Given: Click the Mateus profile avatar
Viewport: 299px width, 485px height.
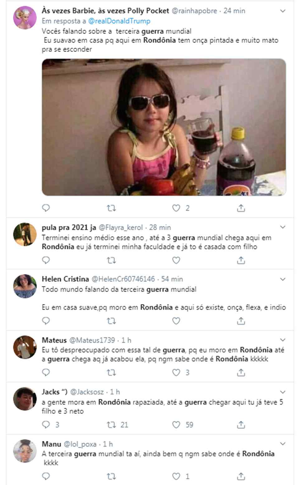Looking at the screenshot, I should [x=25, y=347].
